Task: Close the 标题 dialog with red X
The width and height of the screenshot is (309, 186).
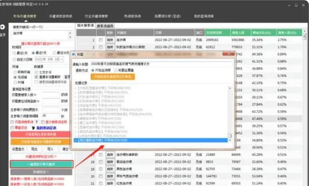Action: point(228,54)
